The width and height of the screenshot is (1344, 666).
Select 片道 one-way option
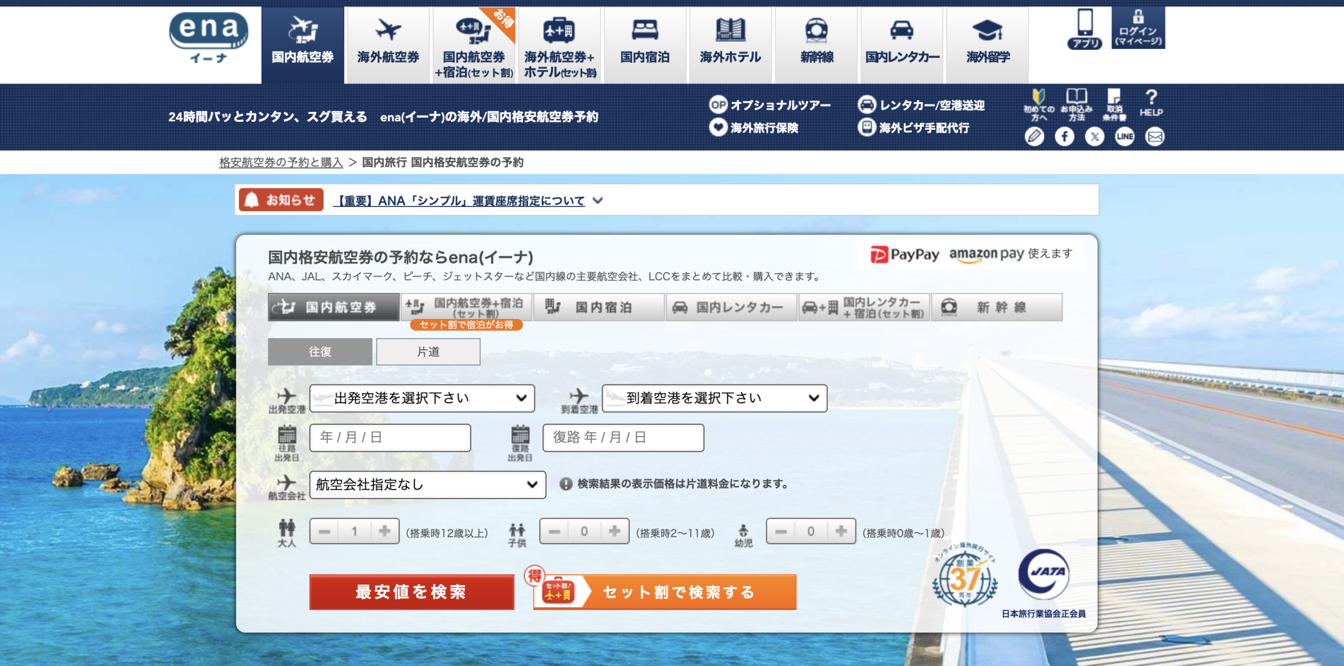428,352
